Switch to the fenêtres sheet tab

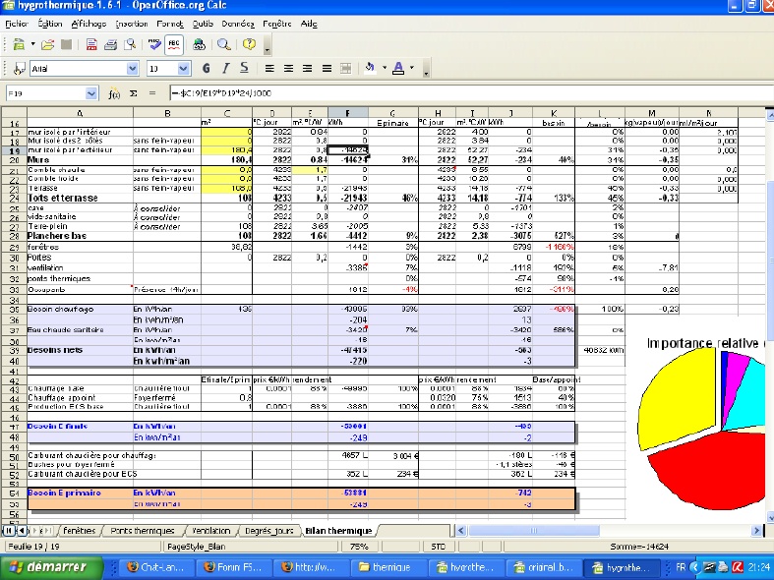[79, 531]
